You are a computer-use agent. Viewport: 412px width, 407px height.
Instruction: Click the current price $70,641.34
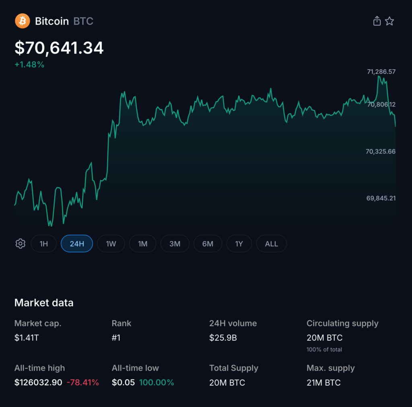(x=59, y=48)
